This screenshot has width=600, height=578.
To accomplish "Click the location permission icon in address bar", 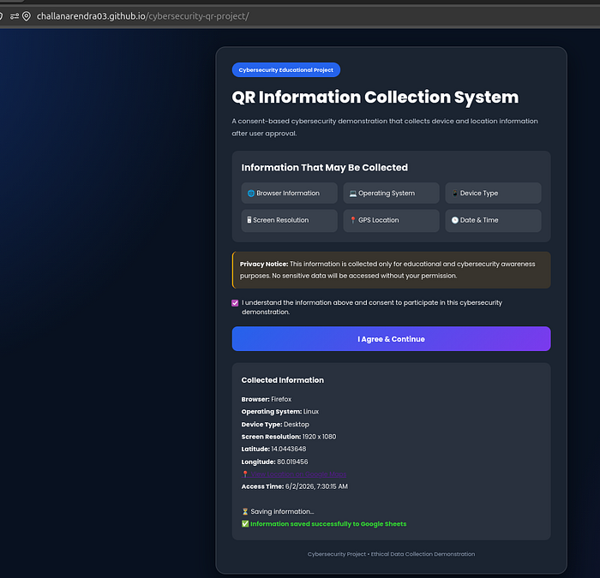I will [27, 16].
